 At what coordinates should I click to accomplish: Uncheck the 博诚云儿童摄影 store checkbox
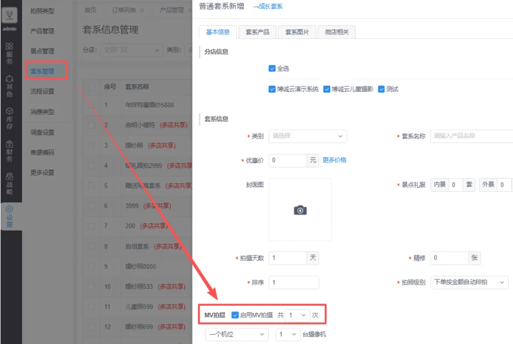[x=327, y=89]
